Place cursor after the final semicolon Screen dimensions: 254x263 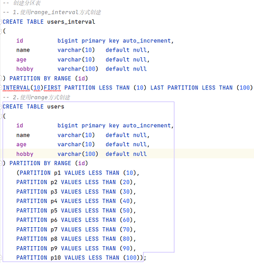(x=146, y=258)
